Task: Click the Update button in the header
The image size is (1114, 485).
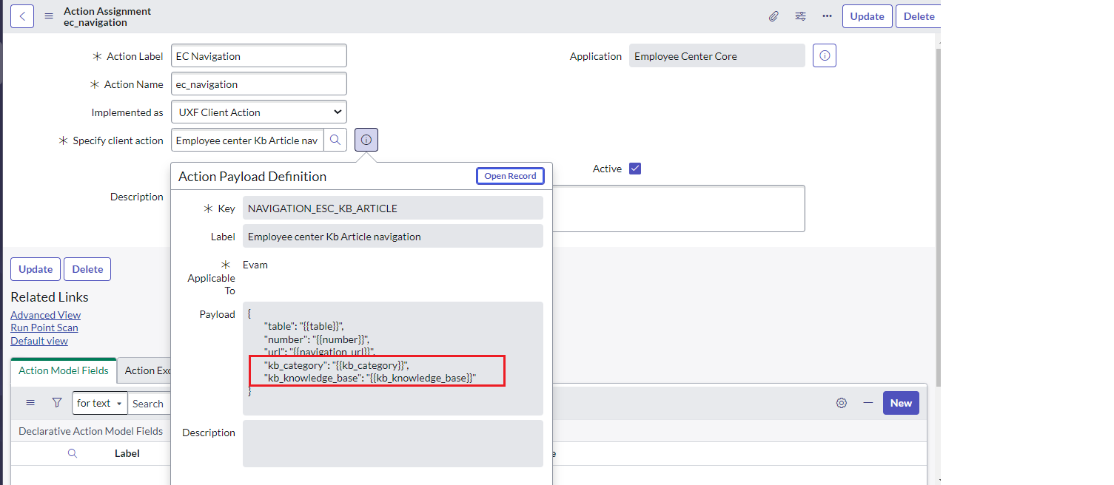Action: click(867, 16)
